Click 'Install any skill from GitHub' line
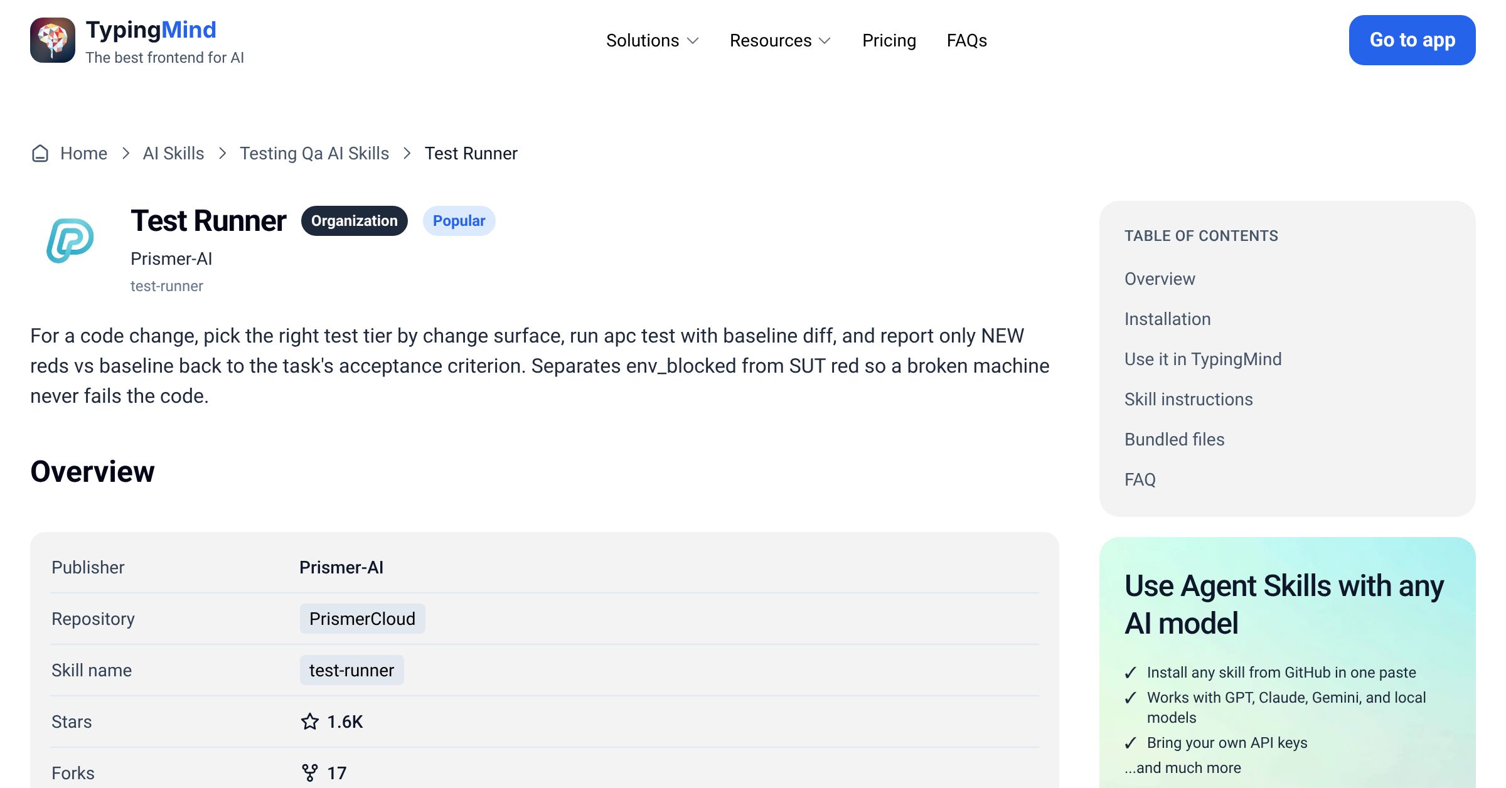 (1281, 673)
